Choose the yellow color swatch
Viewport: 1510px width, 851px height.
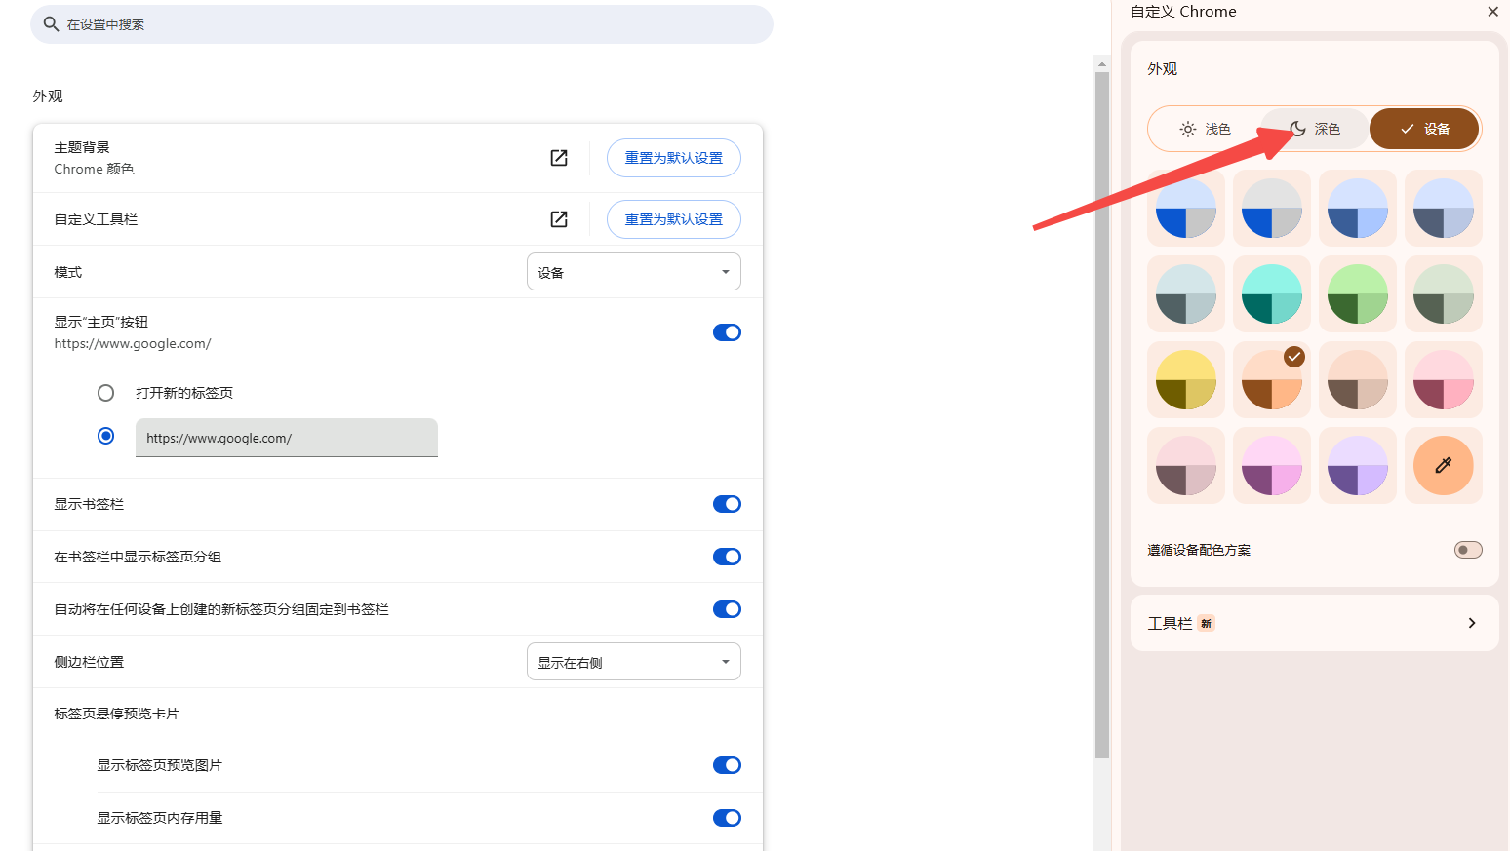(1186, 380)
